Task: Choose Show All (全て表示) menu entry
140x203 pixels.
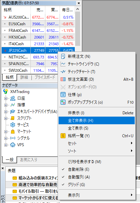Action: (x=97, y=128)
